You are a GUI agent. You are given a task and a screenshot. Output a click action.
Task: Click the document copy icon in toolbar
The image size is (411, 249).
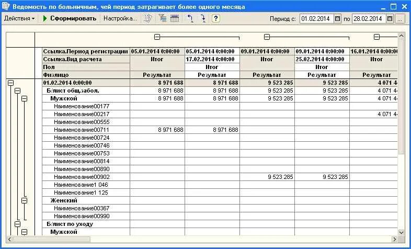[x=147, y=18]
